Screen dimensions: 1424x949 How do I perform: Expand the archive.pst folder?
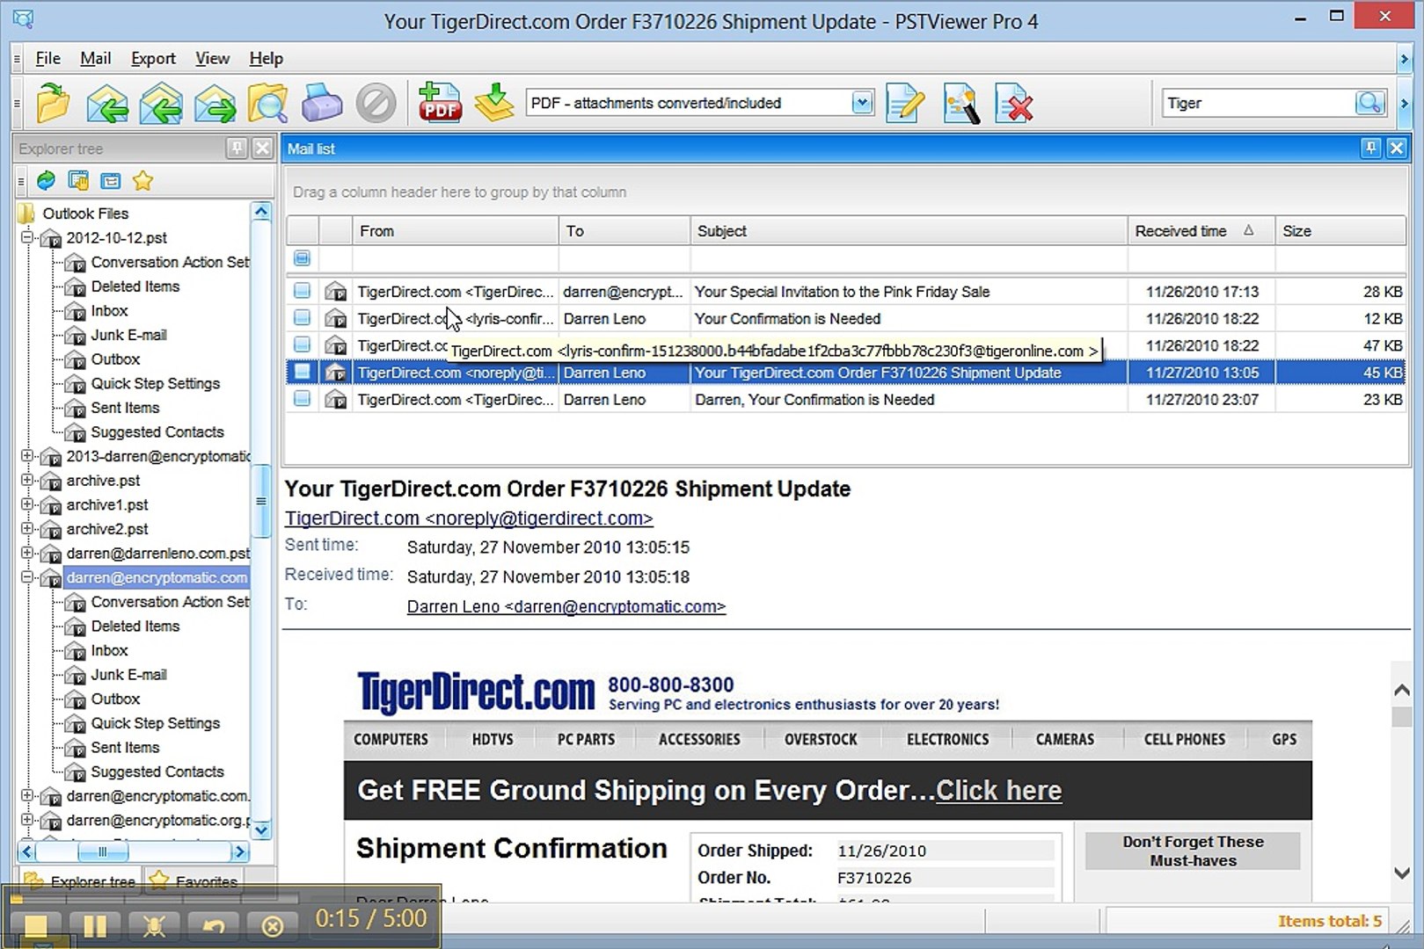(26, 481)
